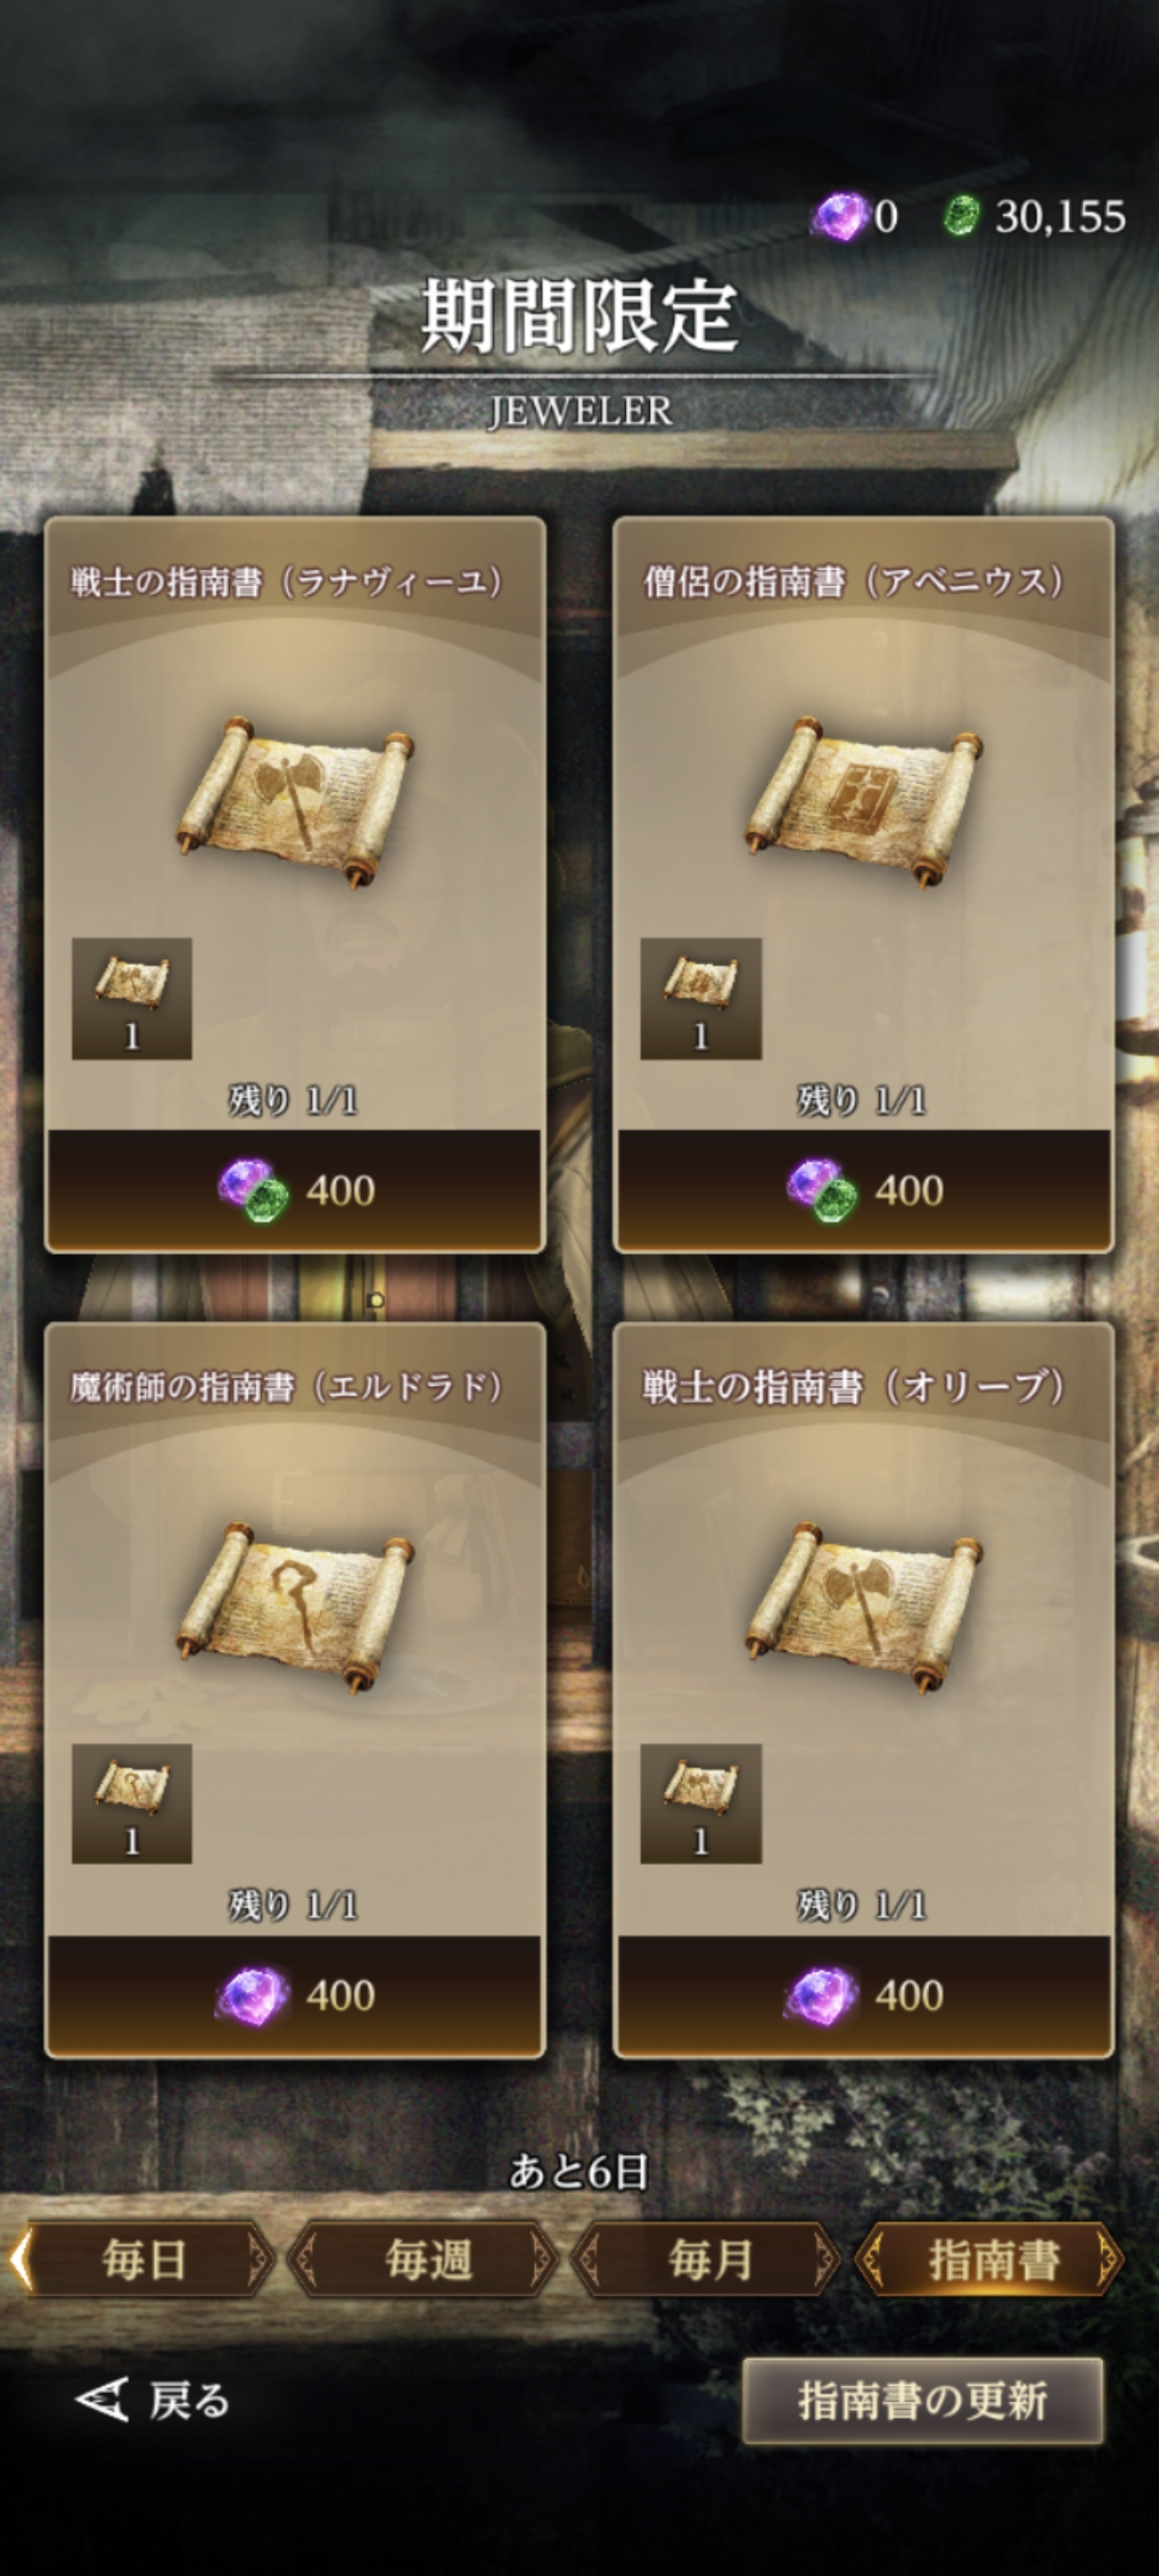Open the small scroll thumbnail in アベニウス card

point(701,998)
